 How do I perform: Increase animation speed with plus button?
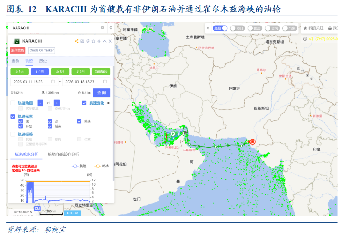[x=56, y=103]
